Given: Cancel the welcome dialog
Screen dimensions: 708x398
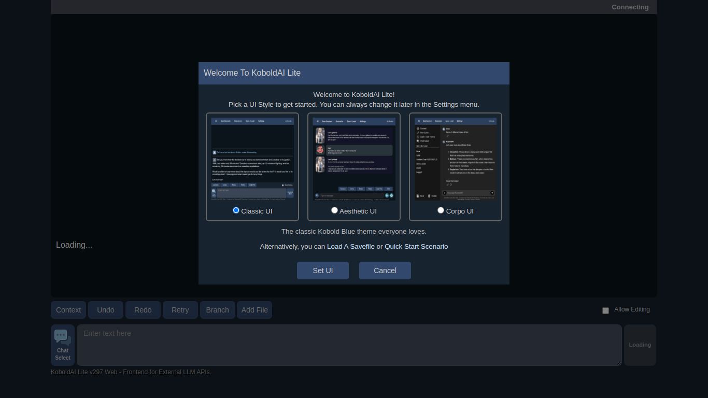Looking at the screenshot, I should click(385, 270).
